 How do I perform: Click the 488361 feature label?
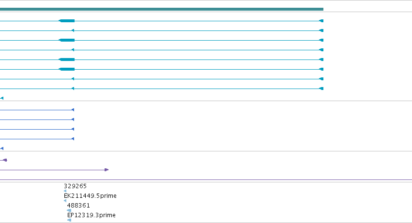coord(78,206)
